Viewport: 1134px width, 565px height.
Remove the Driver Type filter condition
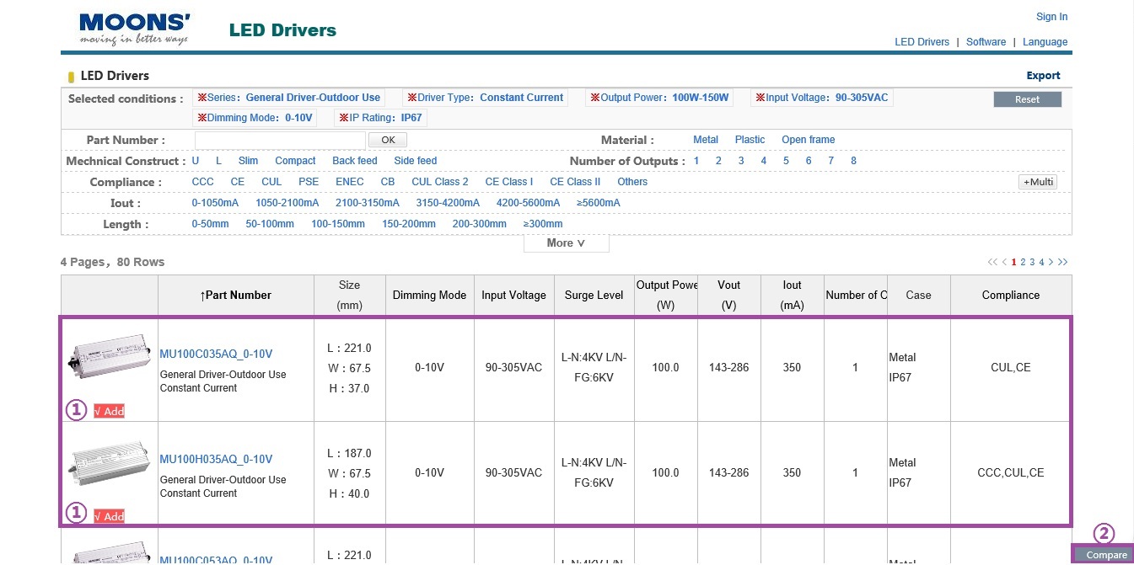click(411, 98)
